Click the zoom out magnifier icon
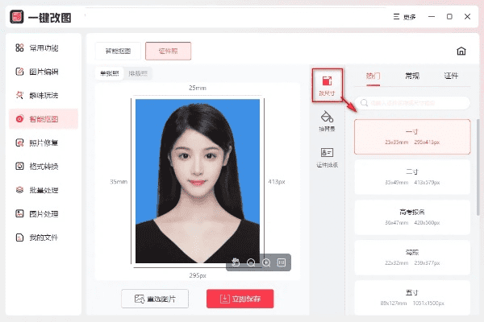Screen dimensions: 484x322 click(x=251, y=262)
